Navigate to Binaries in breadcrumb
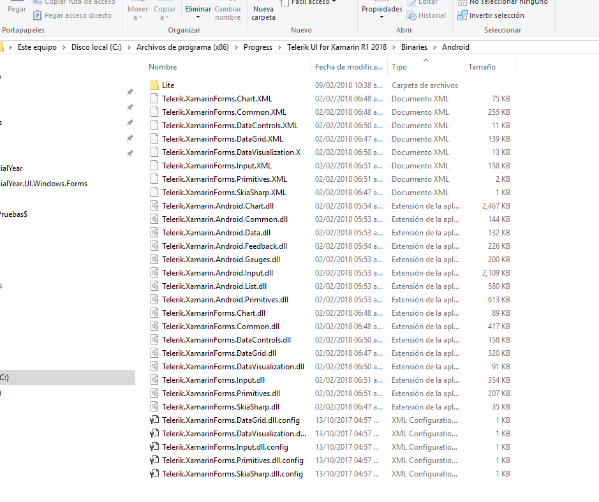The image size is (599, 502). (x=414, y=47)
